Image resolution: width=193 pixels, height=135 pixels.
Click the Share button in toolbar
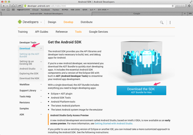coord(19,6)
